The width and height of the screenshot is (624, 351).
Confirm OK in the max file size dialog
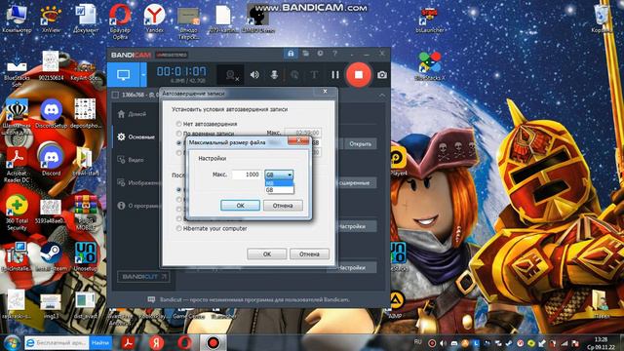(x=241, y=206)
